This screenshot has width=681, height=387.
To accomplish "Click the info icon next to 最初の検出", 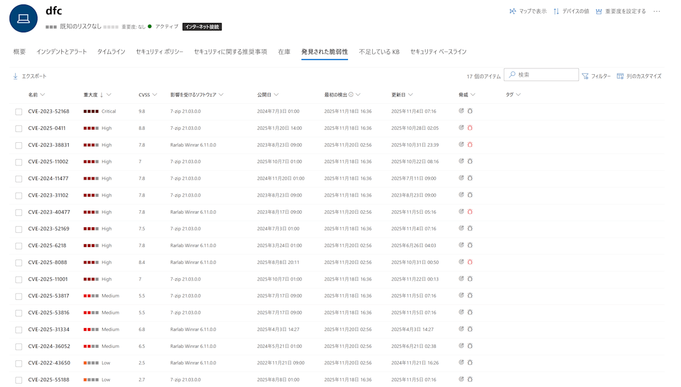I will 351,95.
